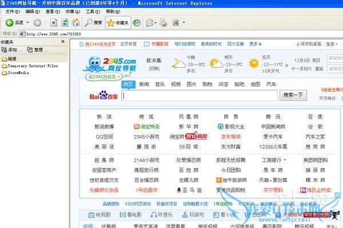Click the Organize favorites icon
This screenshot has height=228, width=343.
[x=30, y=50]
